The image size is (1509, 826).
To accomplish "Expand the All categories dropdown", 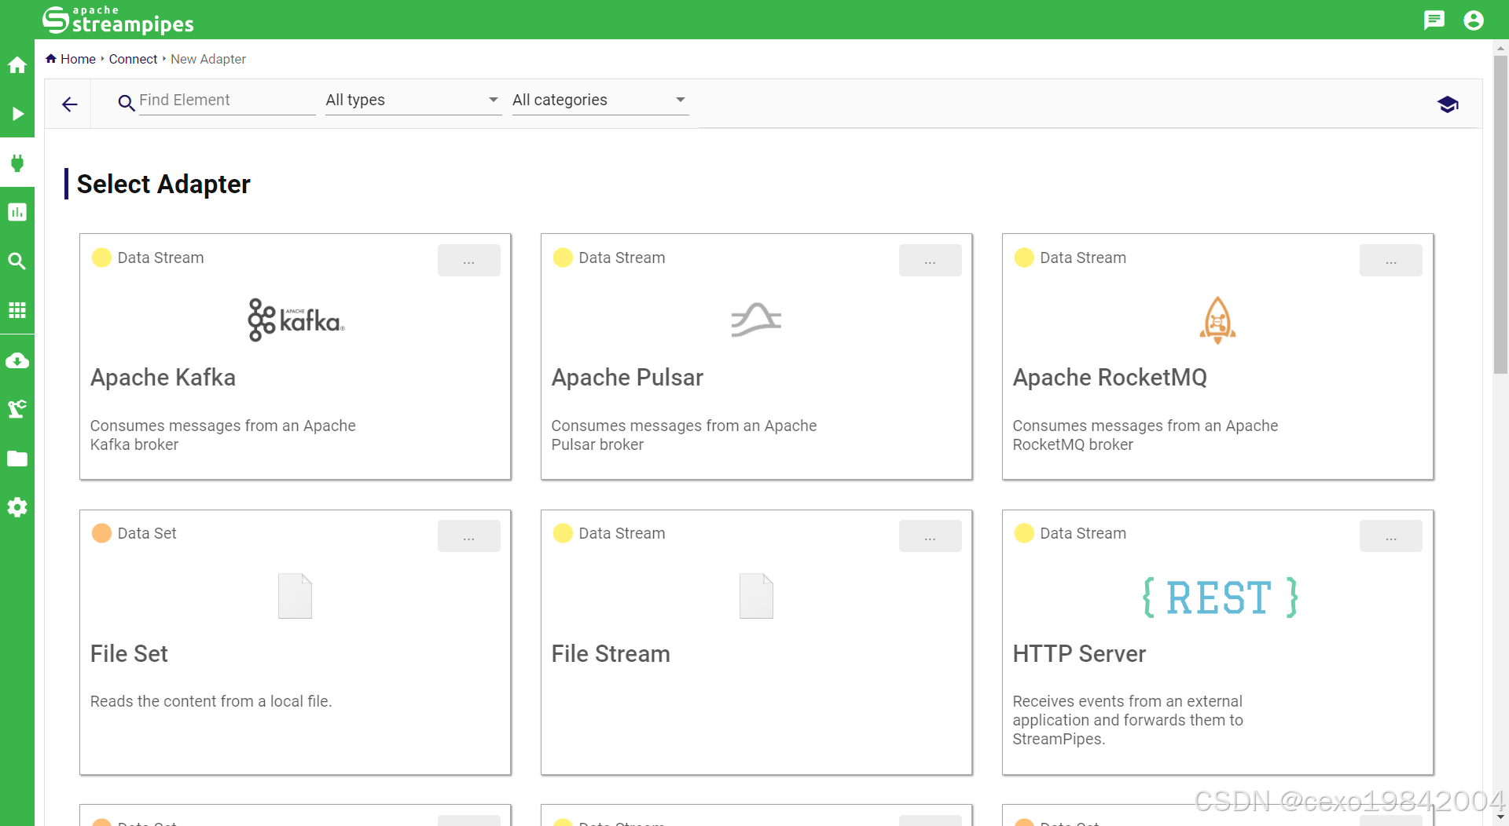I will tap(600, 100).
